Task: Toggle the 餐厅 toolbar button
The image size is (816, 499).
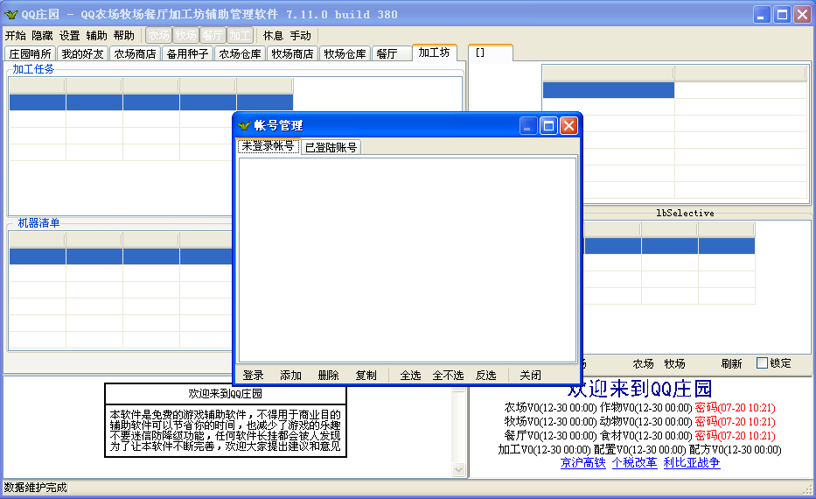Action: 213,35
